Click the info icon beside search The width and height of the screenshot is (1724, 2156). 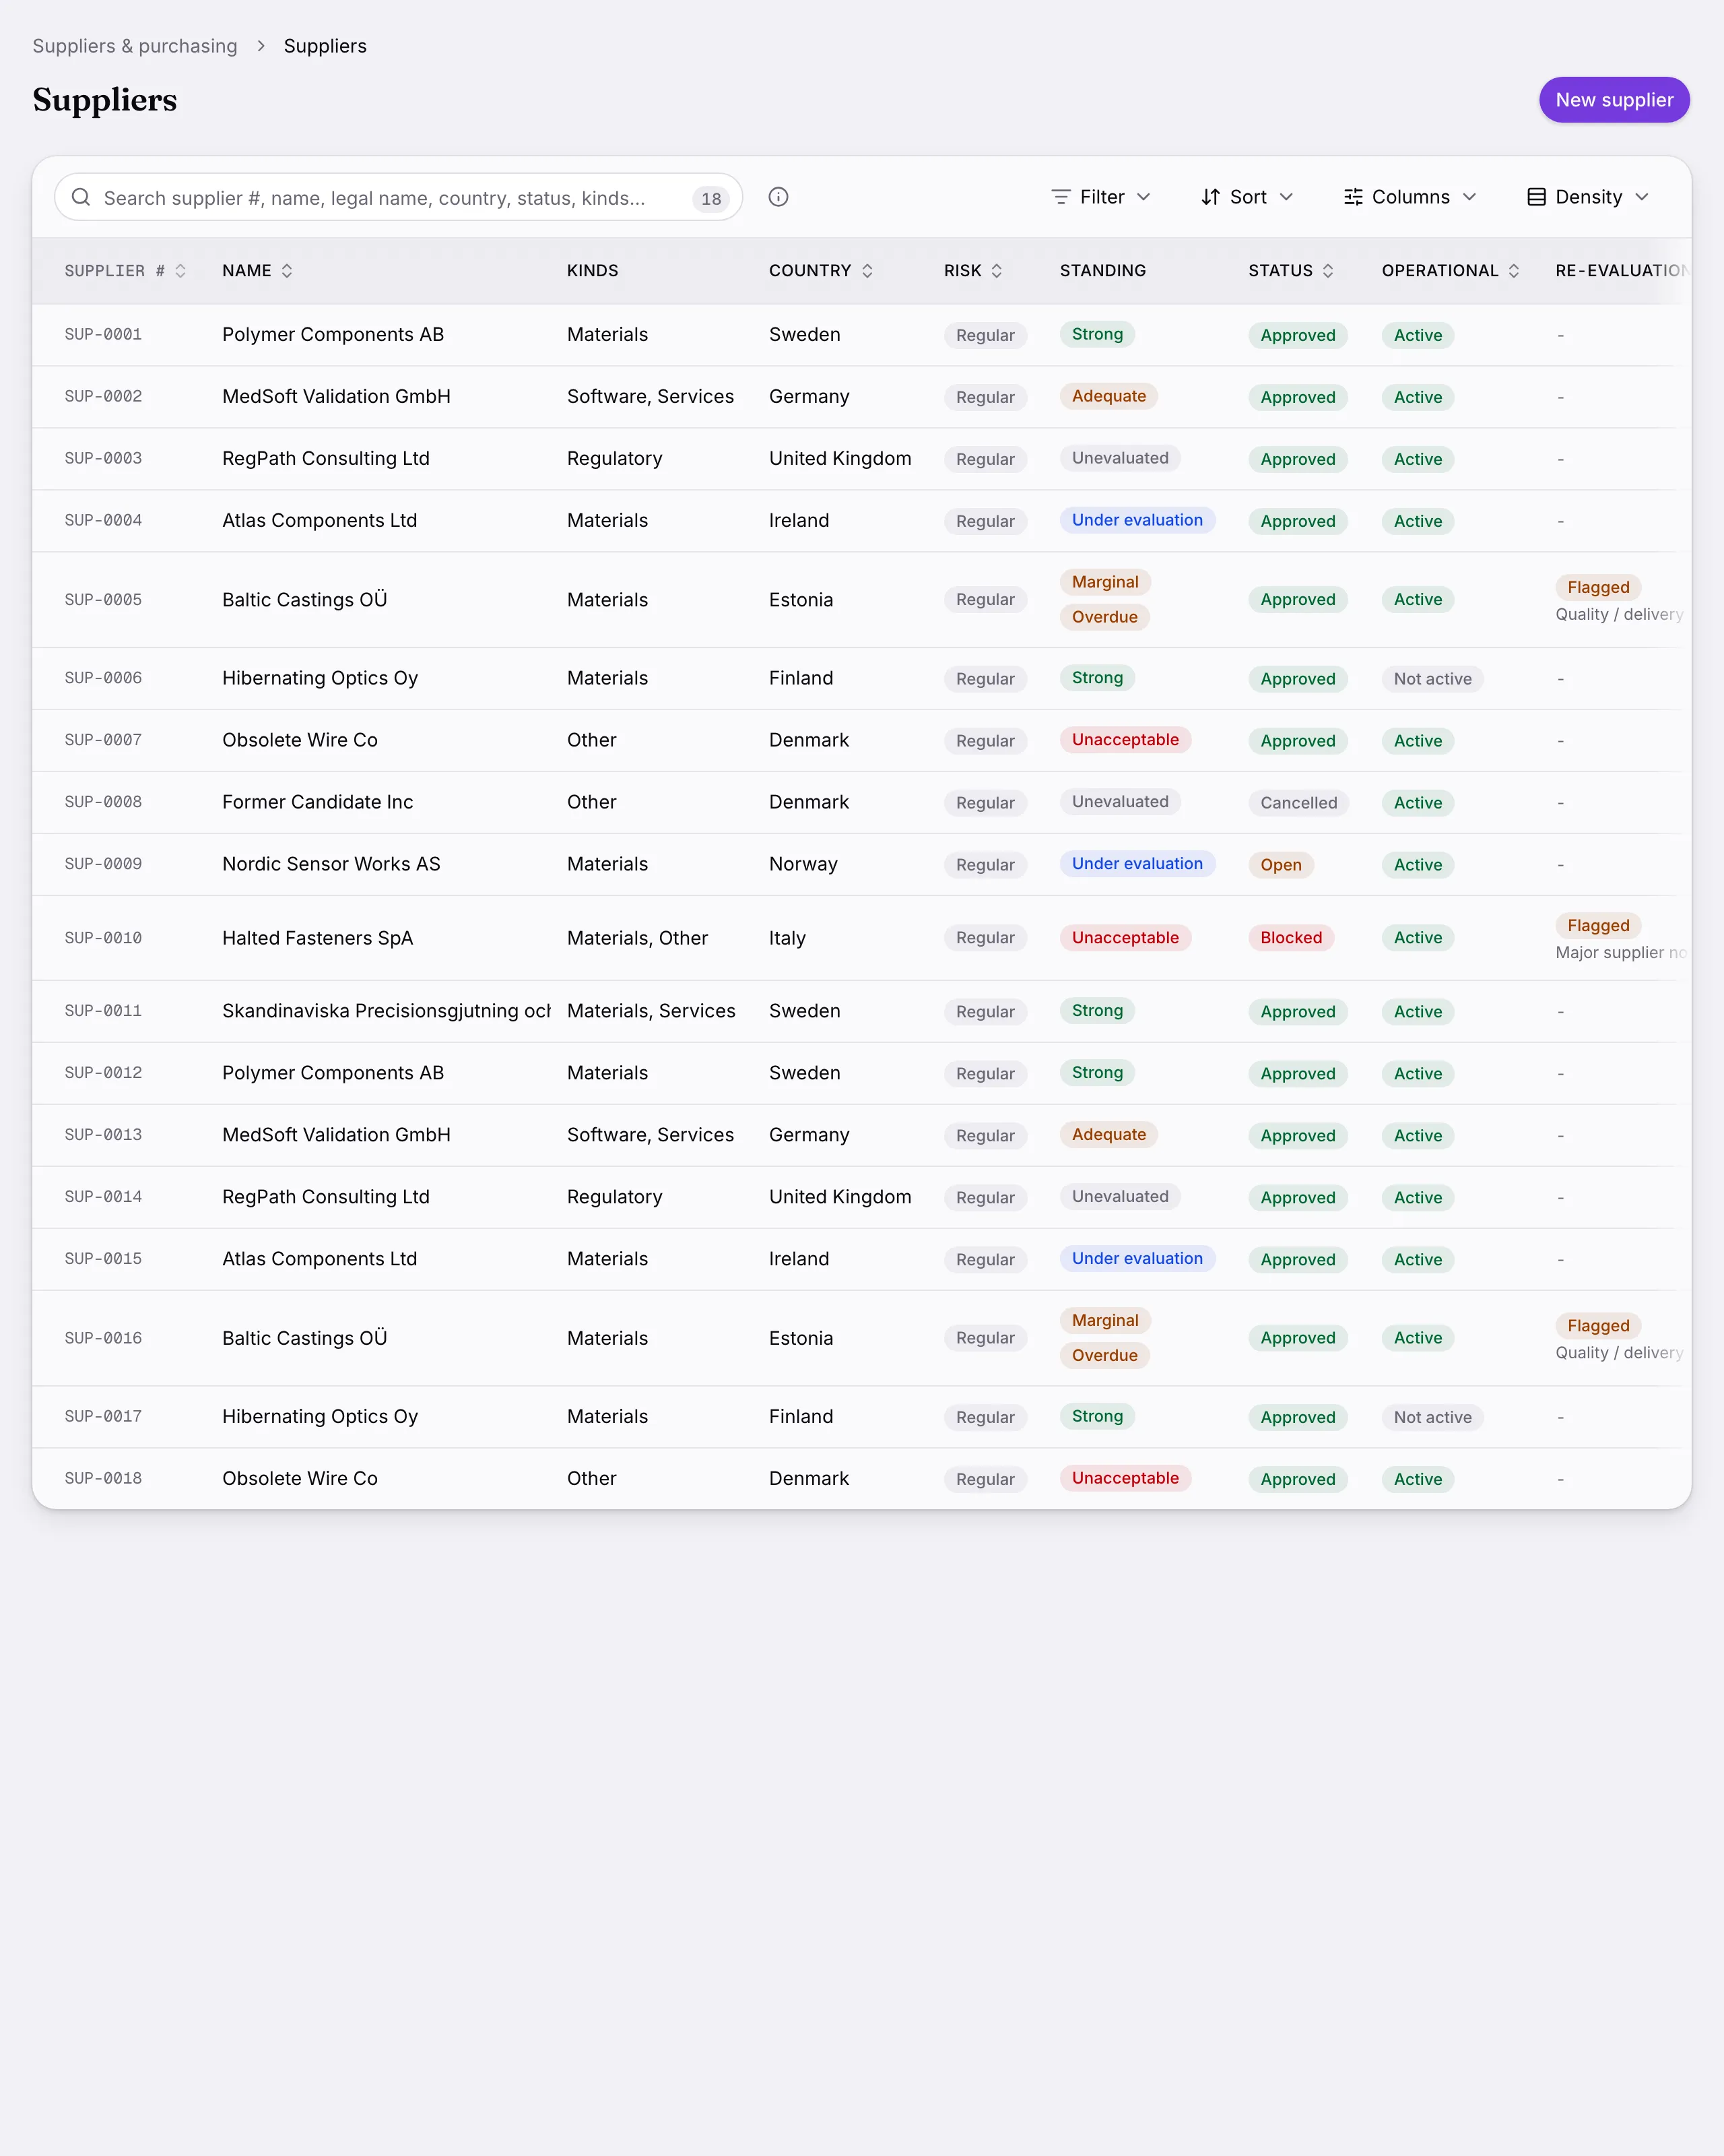click(778, 197)
